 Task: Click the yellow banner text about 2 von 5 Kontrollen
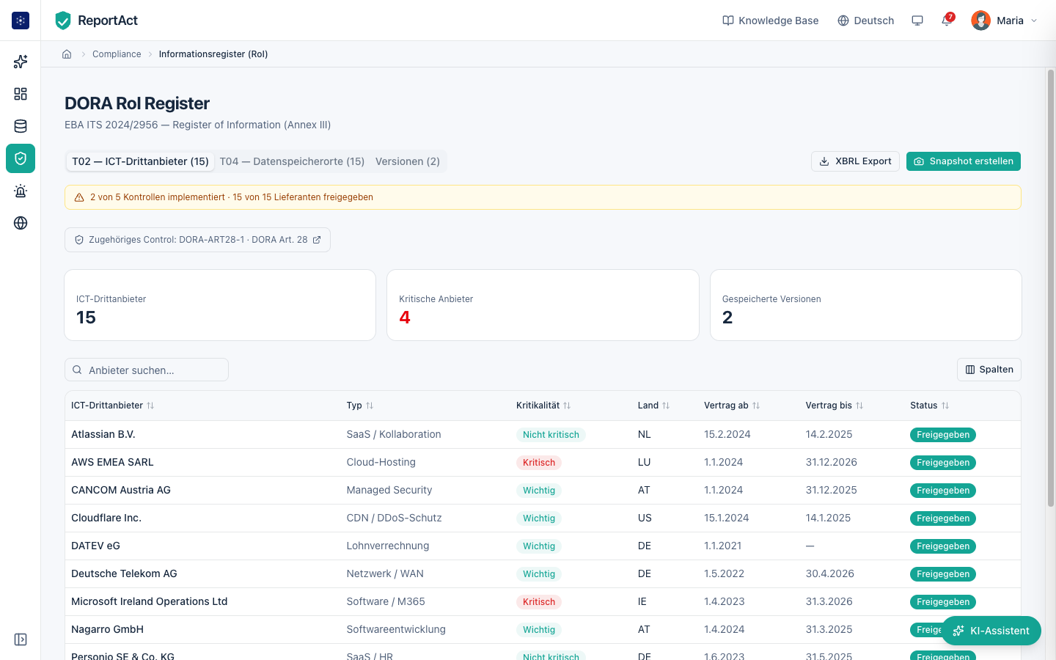tap(232, 197)
